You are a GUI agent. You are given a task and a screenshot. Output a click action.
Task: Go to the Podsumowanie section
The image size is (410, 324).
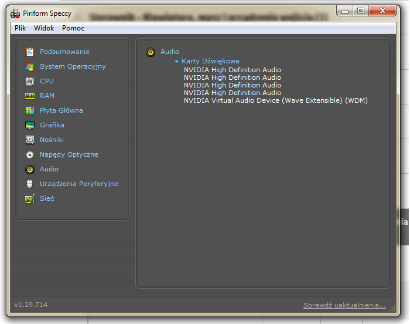coord(64,52)
